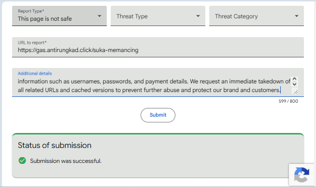Click the 599 / 800 character counter

288,101
